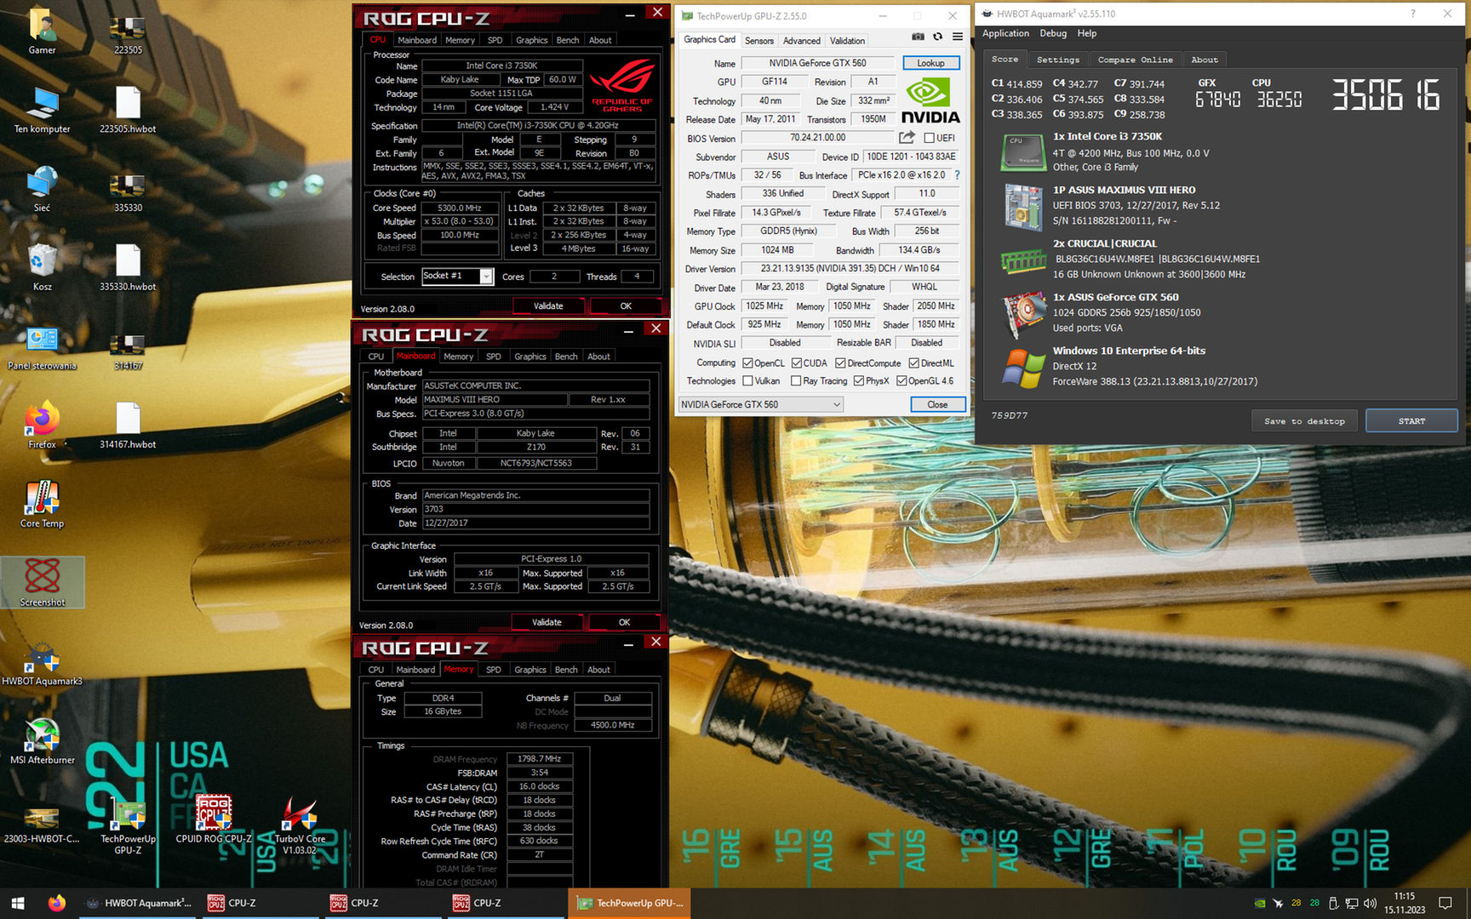Click the Core Speed value field

click(x=460, y=208)
